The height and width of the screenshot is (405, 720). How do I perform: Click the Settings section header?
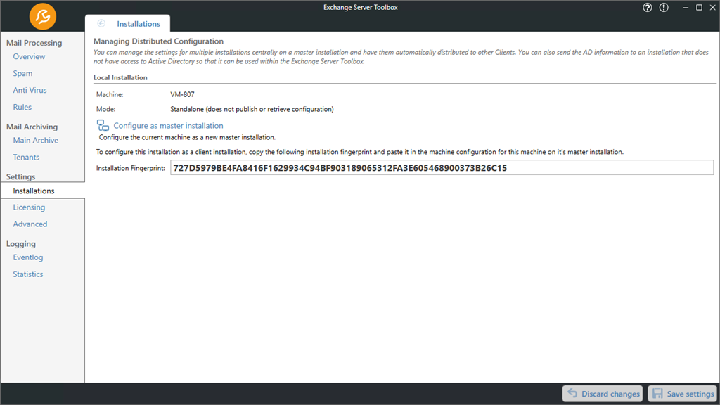click(20, 176)
